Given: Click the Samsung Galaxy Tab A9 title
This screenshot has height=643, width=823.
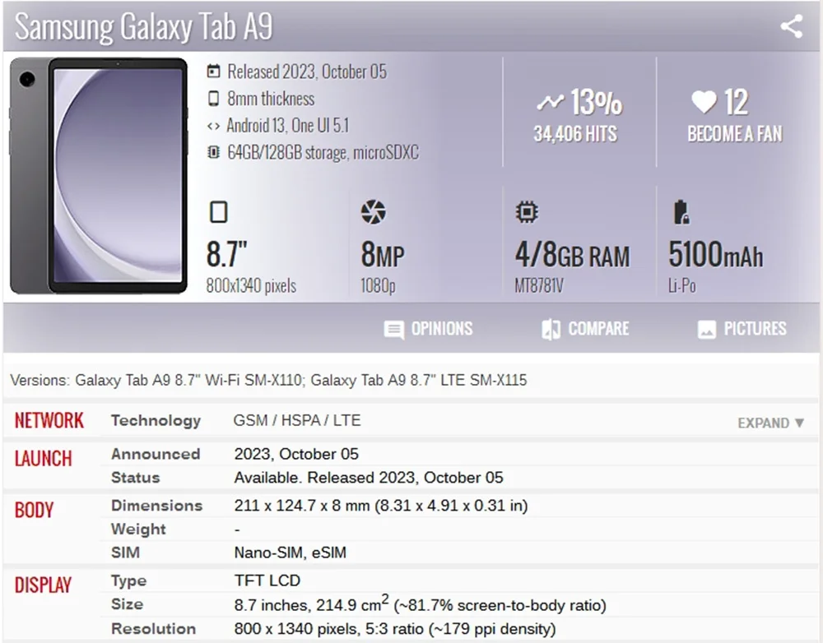Looking at the screenshot, I should (x=144, y=26).
